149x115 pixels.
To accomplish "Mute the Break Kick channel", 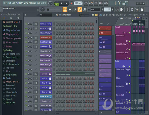I will (x=26, y=47).
